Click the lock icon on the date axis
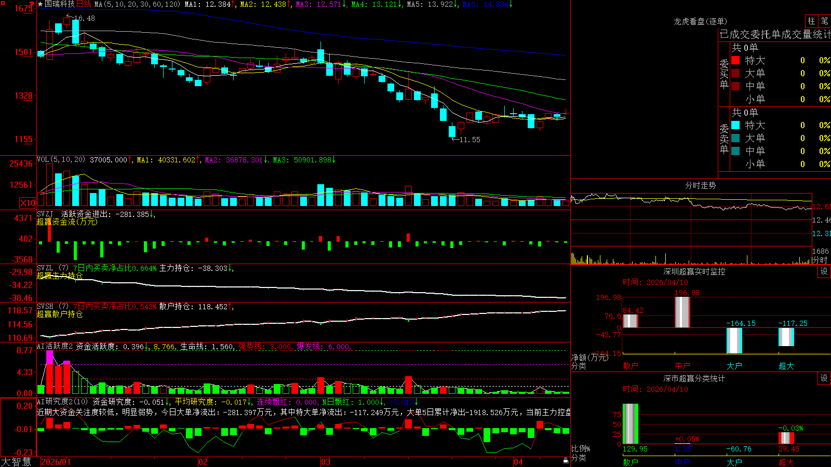Screen dimensions: 831x467 point(566,461)
